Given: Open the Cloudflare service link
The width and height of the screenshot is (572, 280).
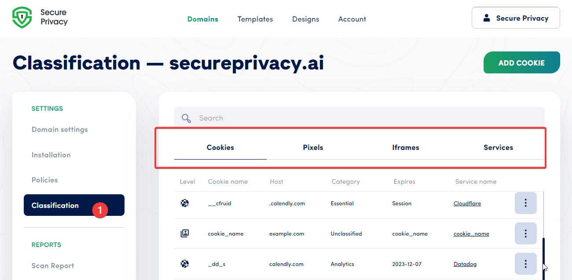Looking at the screenshot, I should pyautogui.click(x=467, y=203).
